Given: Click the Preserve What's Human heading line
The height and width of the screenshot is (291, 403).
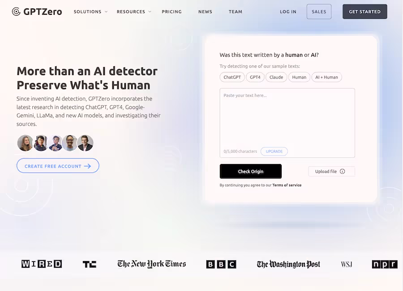Looking at the screenshot, I should pos(84,85).
